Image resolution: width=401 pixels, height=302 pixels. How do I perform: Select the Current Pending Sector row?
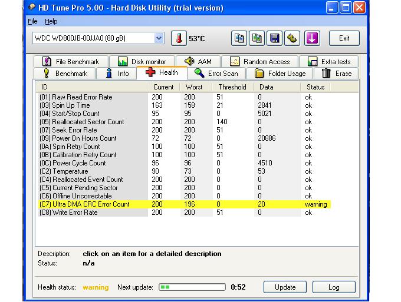(x=185, y=188)
